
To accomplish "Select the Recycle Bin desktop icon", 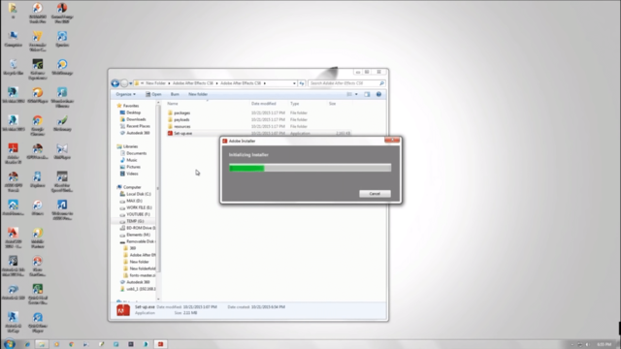I will coord(13,68).
